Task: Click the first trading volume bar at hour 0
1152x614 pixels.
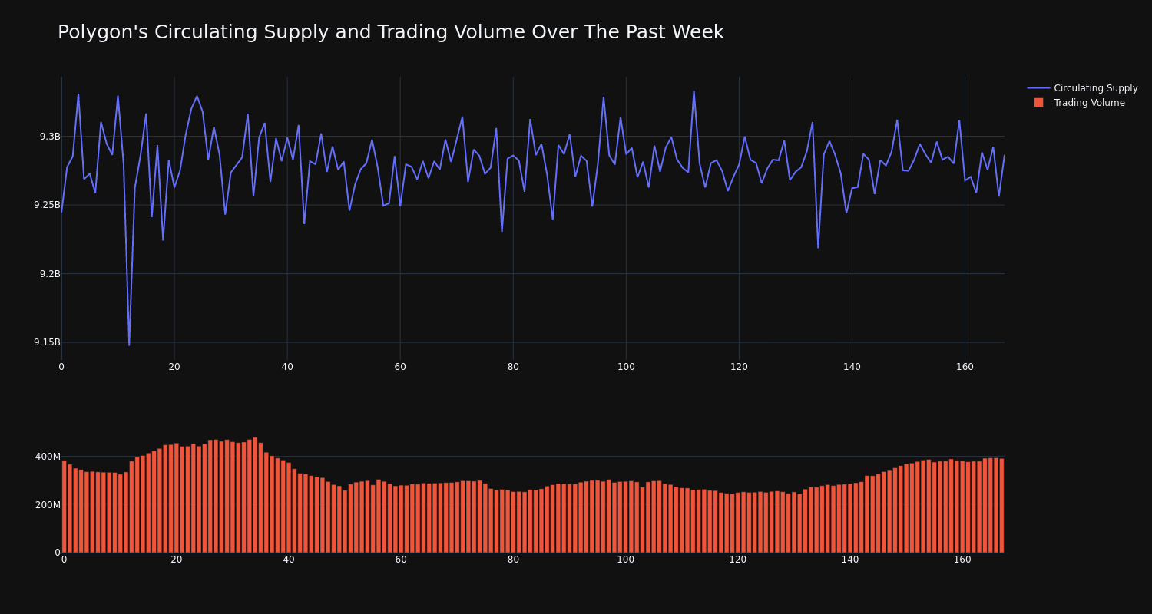Action: click(65, 507)
